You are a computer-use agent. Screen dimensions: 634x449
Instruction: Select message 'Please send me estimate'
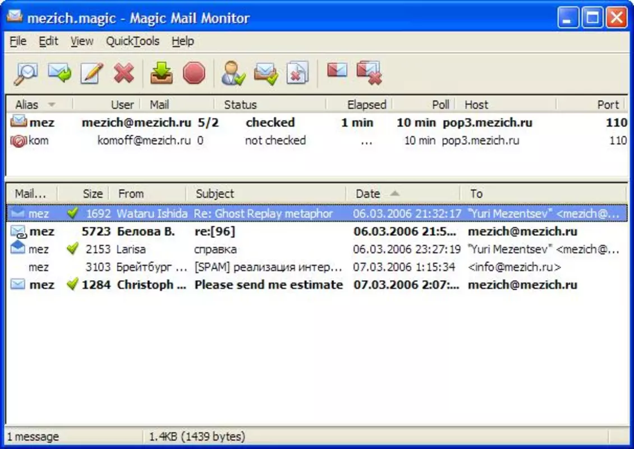pos(317,285)
